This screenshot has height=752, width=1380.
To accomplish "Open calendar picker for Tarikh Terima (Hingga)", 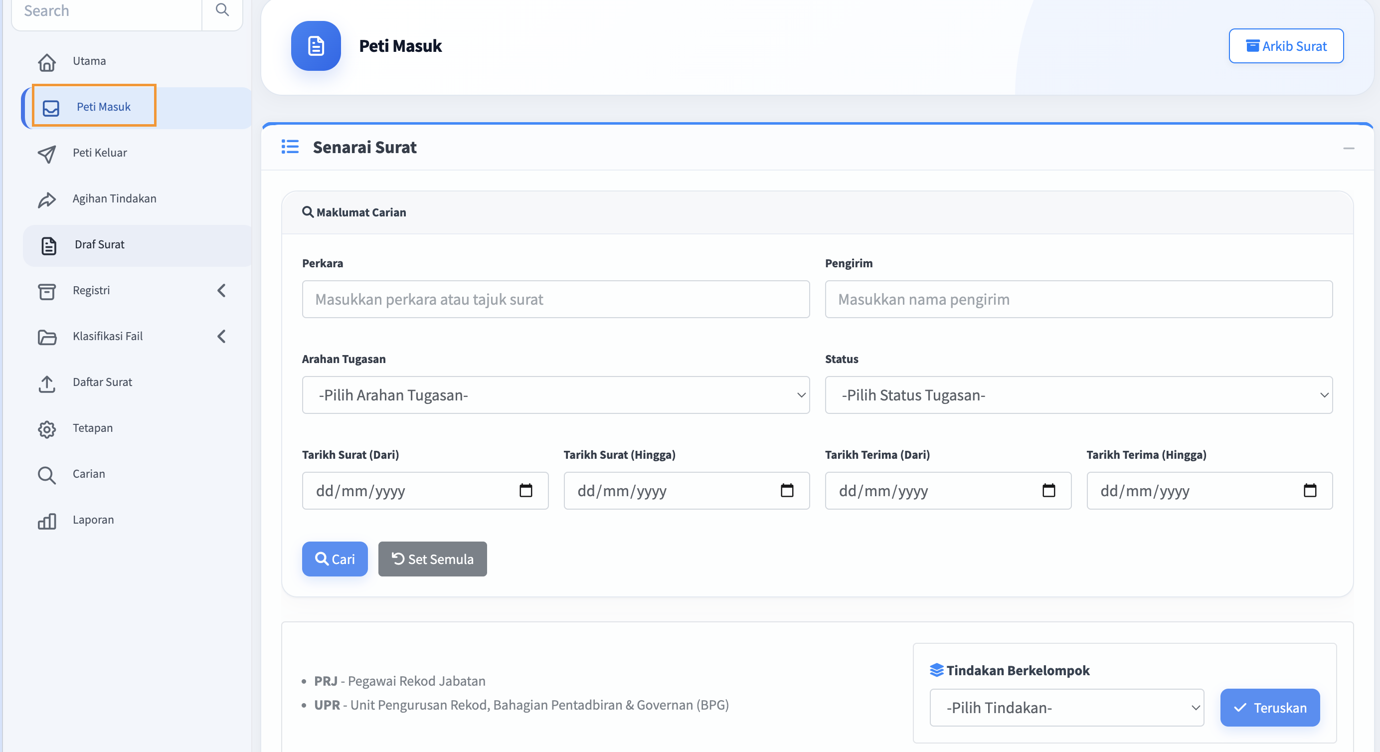I will pyautogui.click(x=1310, y=490).
